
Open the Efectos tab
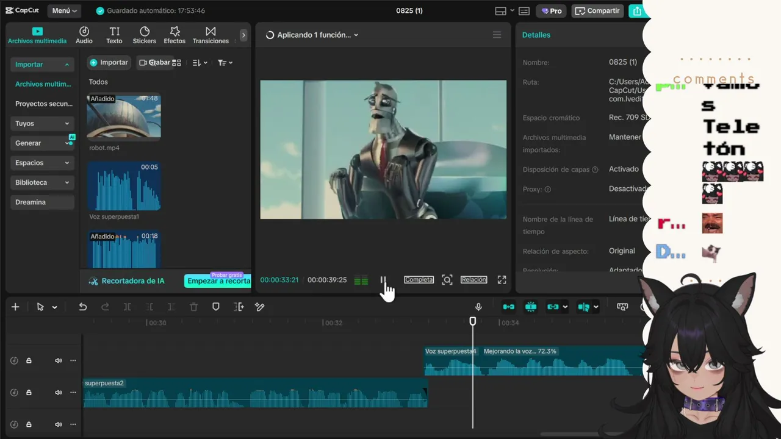(x=175, y=35)
